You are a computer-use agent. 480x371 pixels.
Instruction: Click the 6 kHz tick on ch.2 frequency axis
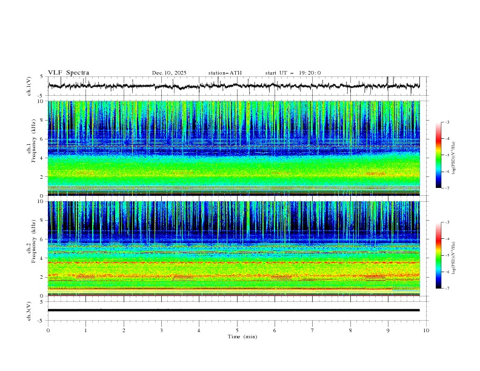42,239
